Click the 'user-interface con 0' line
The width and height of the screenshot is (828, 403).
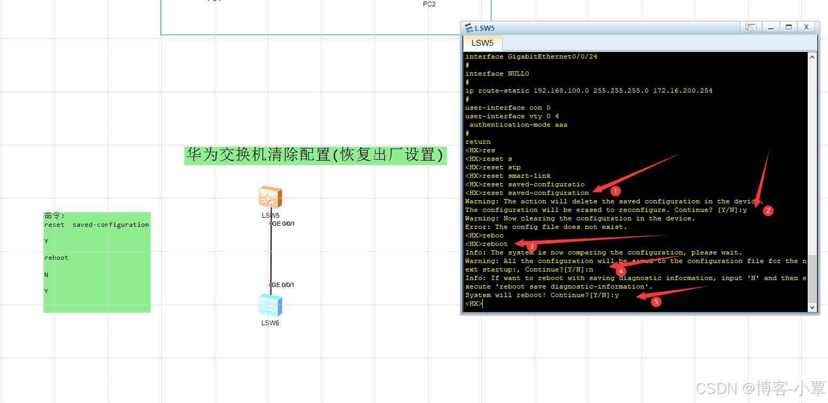click(x=508, y=108)
